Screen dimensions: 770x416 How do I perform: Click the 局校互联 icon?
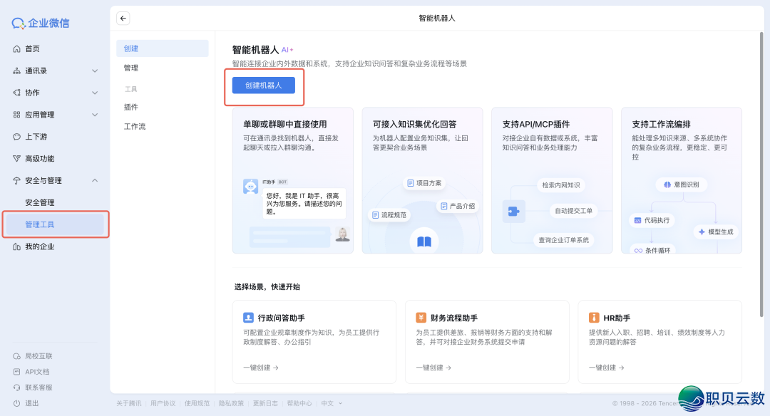(x=16, y=355)
